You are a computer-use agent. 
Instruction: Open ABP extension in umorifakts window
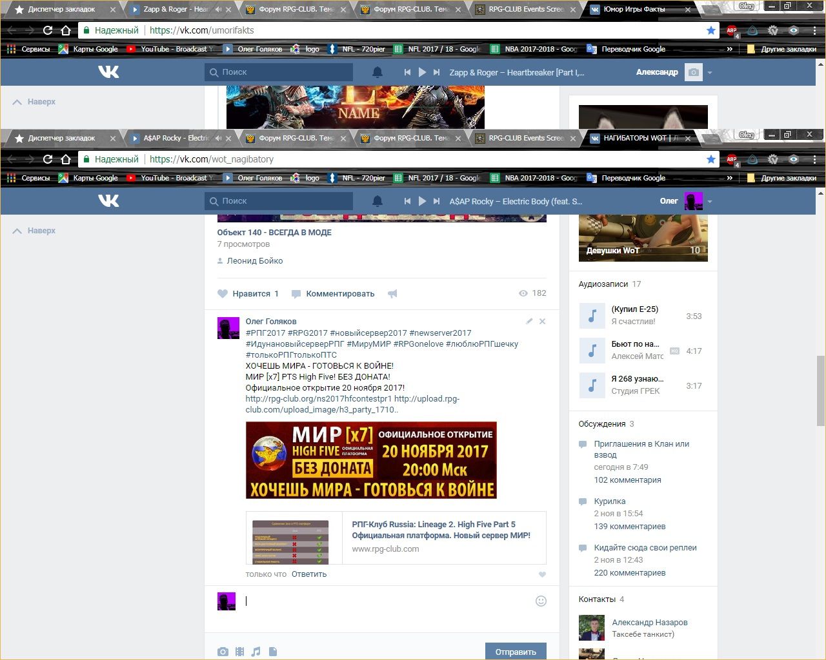point(732,30)
